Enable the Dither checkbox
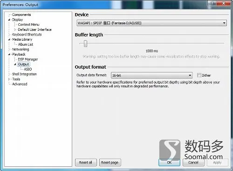 click(199, 75)
